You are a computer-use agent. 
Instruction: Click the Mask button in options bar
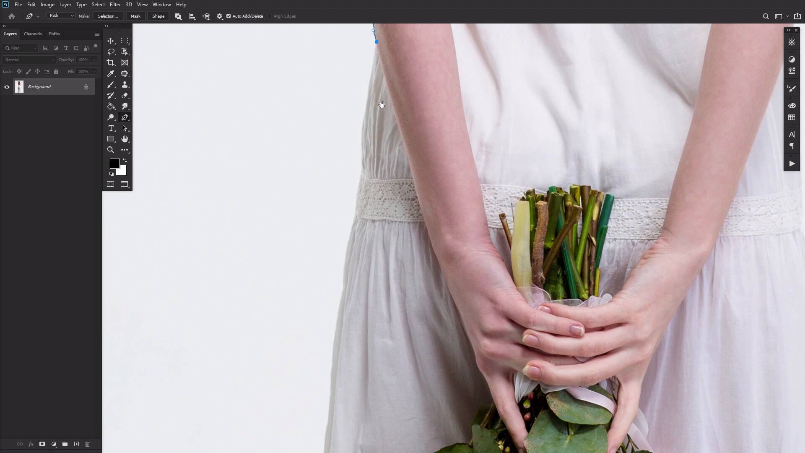tap(135, 16)
